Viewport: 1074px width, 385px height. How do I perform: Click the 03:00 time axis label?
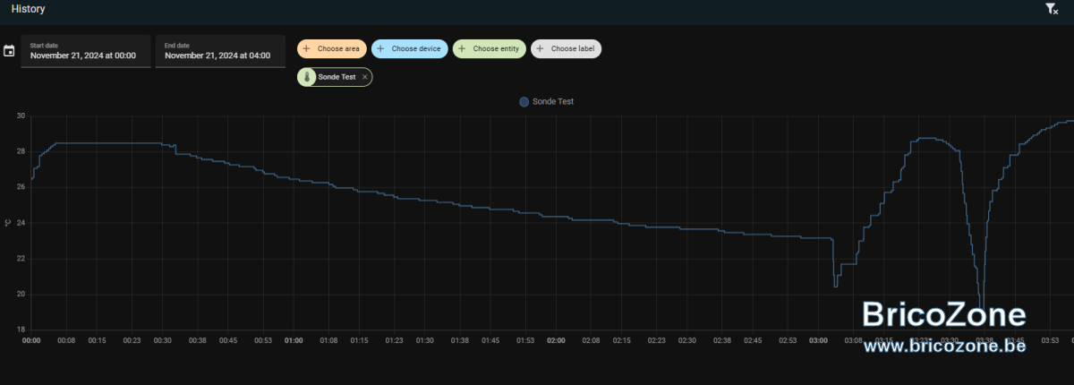819,340
